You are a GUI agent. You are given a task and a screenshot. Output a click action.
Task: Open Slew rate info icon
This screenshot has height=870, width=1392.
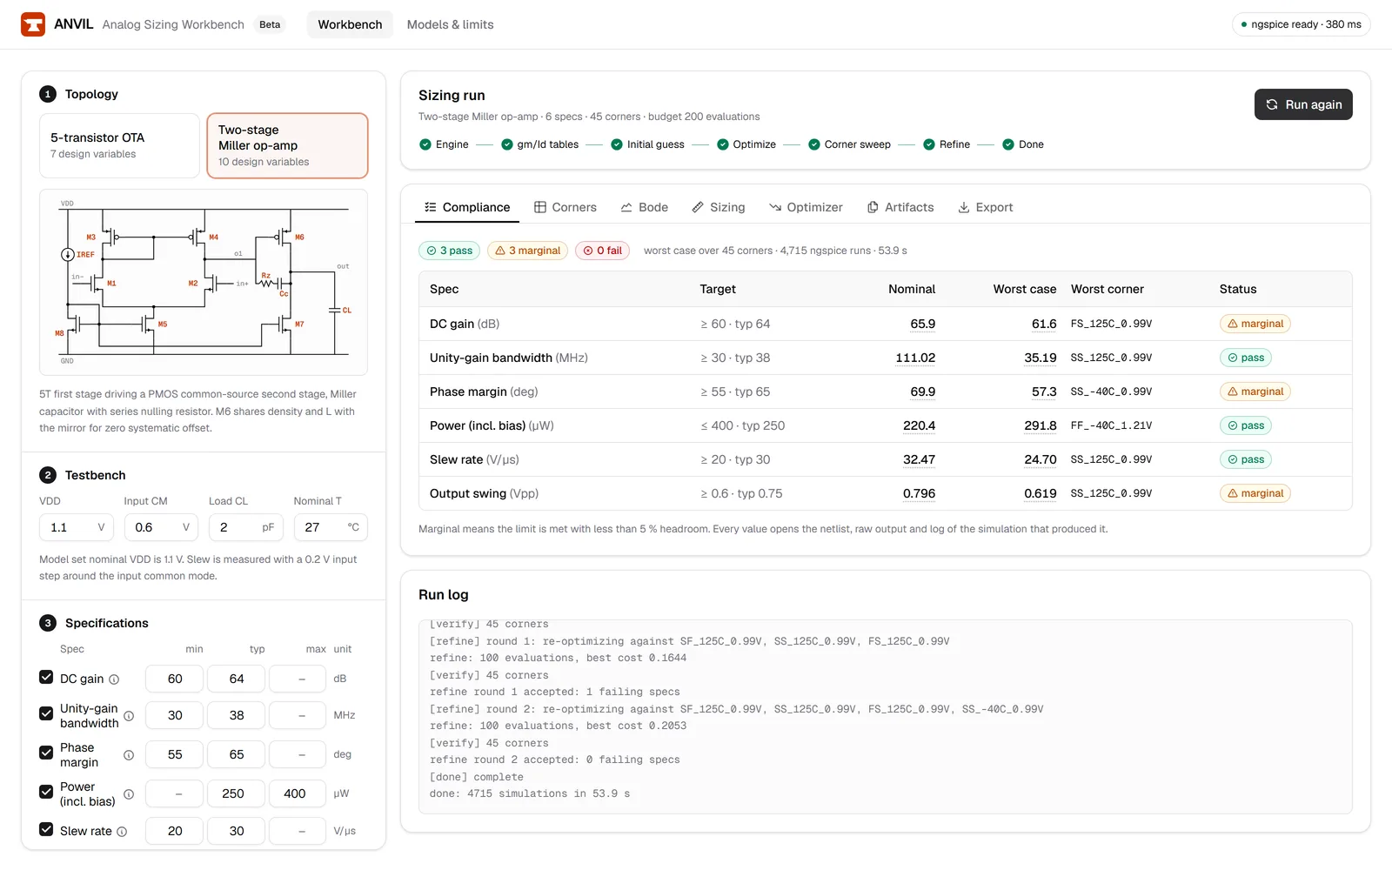(x=122, y=832)
